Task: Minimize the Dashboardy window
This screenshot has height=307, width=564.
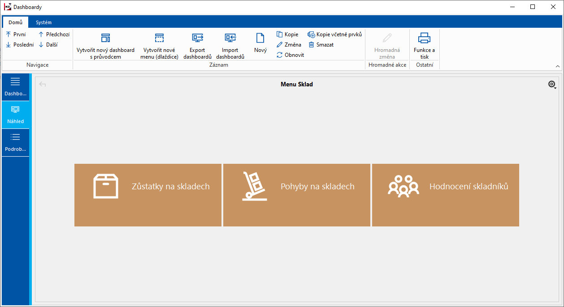Action: coord(512,7)
